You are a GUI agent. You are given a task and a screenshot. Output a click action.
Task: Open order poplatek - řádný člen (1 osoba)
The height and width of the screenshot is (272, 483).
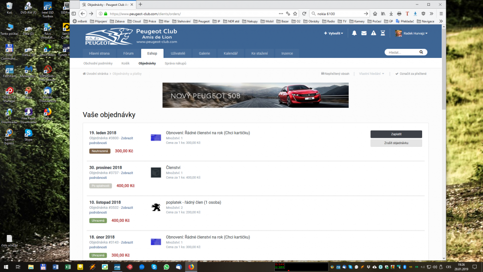[x=194, y=202]
